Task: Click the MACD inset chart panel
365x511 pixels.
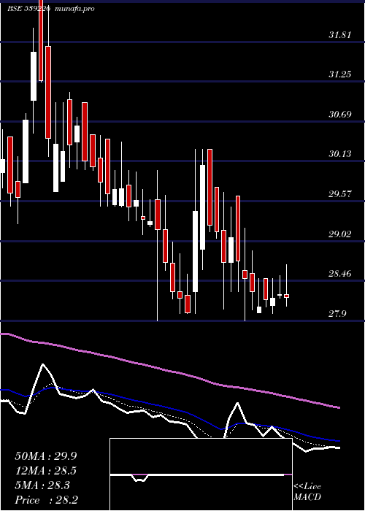Action: pyautogui.click(x=201, y=474)
